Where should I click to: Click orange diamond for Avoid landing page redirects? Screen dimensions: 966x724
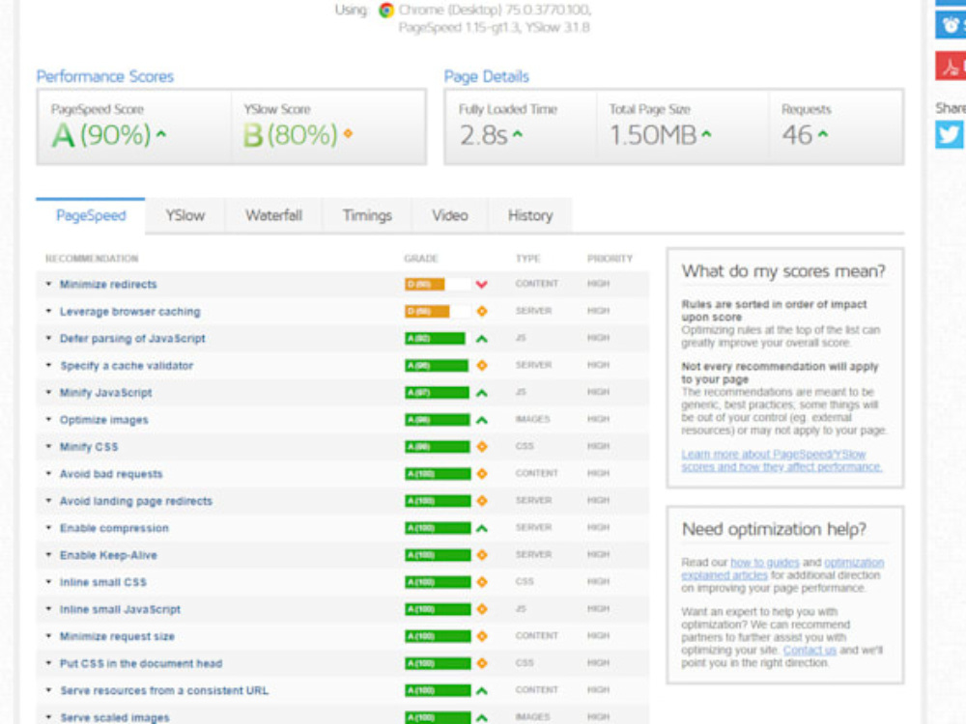tap(482, 501)
